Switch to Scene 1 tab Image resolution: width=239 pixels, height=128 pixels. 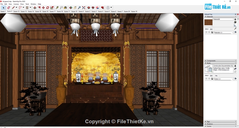click(3, 11)
